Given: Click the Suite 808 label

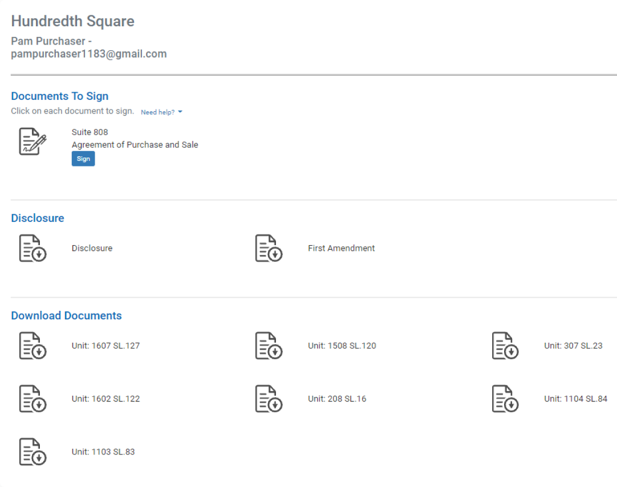Looking at the screenshot, I should [x=90, y=132].
